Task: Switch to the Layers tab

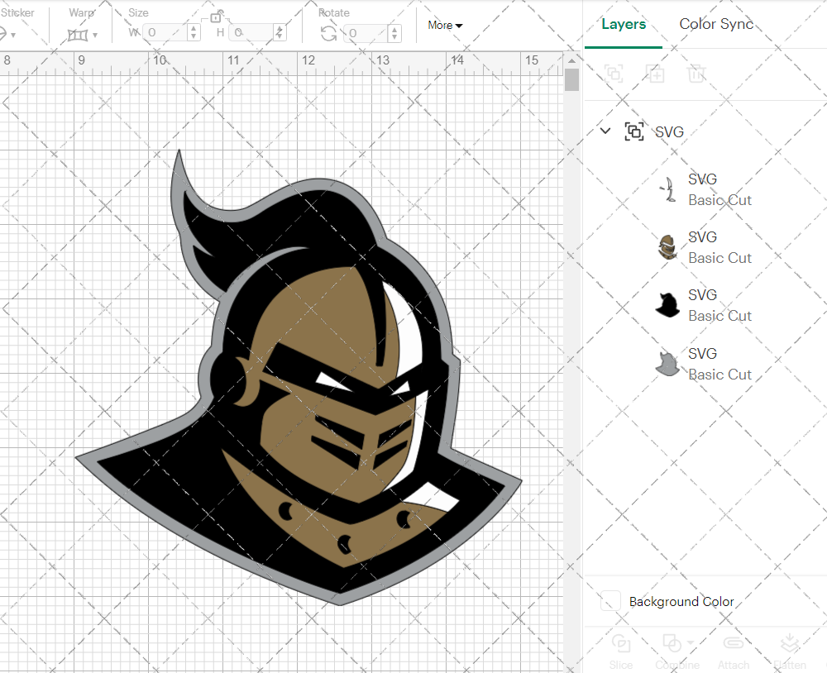Action: [x=624, y=24]
